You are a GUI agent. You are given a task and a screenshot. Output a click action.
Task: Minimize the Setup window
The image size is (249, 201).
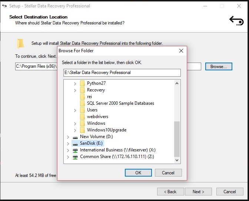(x=205, y=6)
